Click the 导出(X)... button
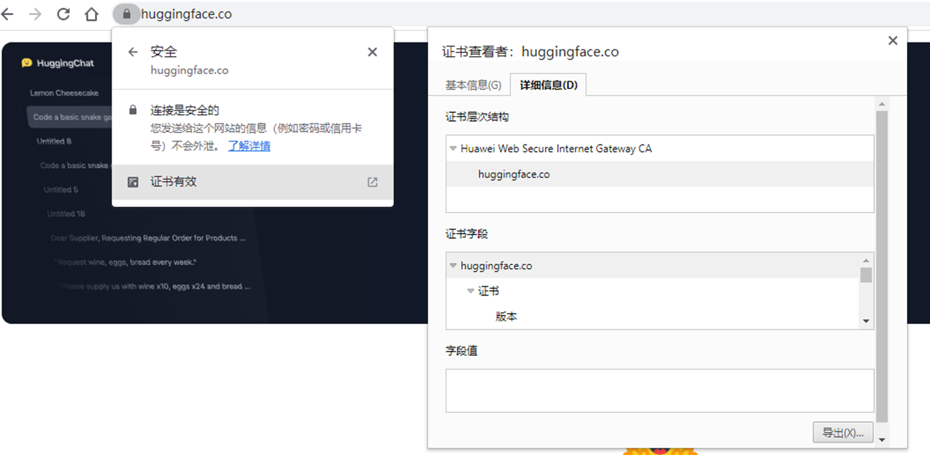This screenshot has height=455, width=930. pos(843,433)
